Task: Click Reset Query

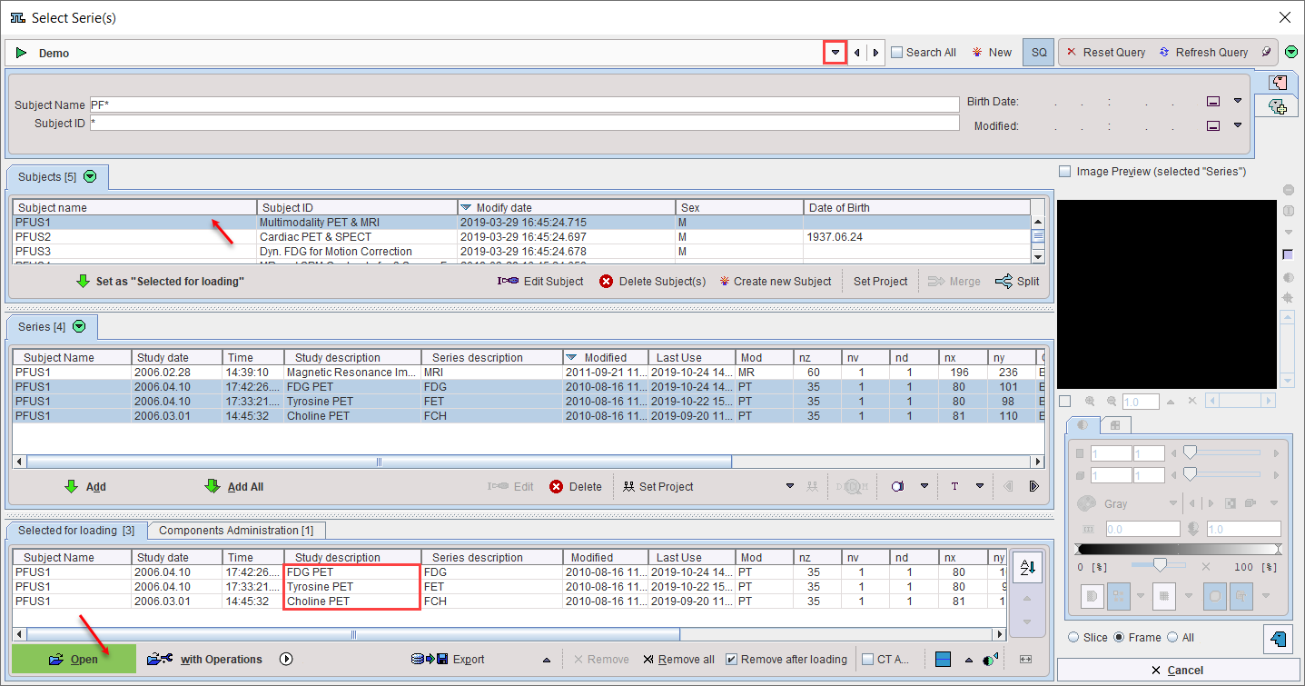Action: point(1105,53)
